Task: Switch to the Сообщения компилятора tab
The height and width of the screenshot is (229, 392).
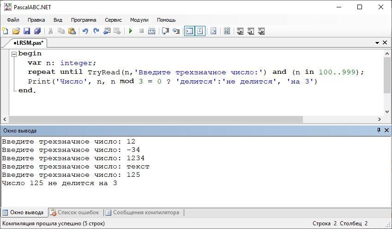Action: pyautogui.click(x=143, y=212)
